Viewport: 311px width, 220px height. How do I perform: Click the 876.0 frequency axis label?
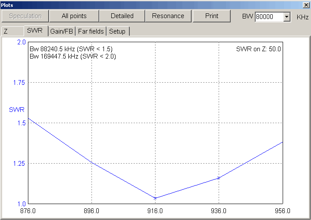tap(28, 211)
